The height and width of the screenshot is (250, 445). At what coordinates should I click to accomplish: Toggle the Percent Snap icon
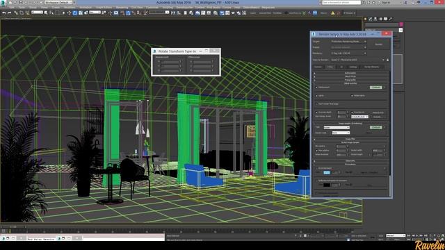tap(133, 12)
